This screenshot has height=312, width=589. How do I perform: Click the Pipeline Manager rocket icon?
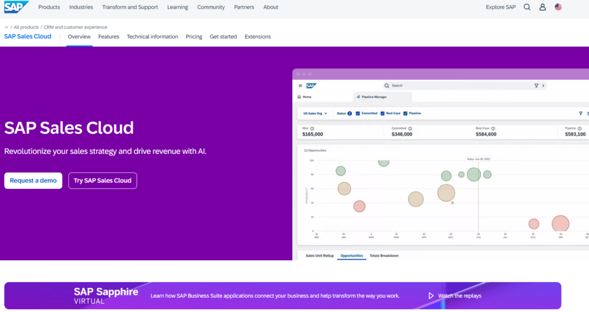[358, 97]
